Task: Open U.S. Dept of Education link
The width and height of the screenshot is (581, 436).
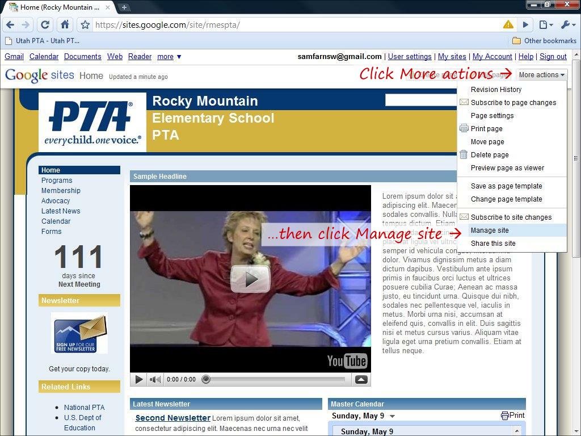Action: click(82, 422)
